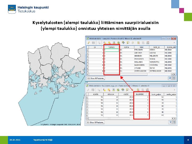Click the highlighted TUNNUS cell in row 0

111,50
